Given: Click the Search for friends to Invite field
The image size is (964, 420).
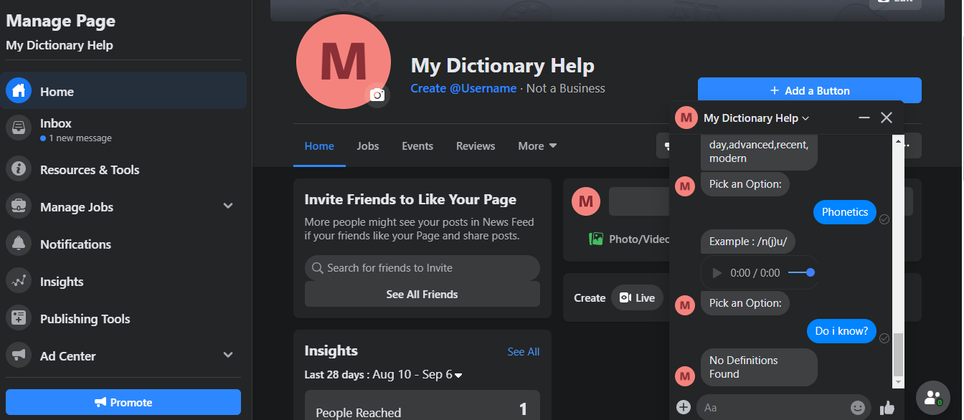Looking at the screenshot, I should pos(422,267).
